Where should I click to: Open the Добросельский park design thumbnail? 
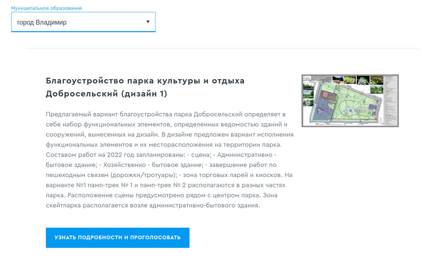click(350, 100)
